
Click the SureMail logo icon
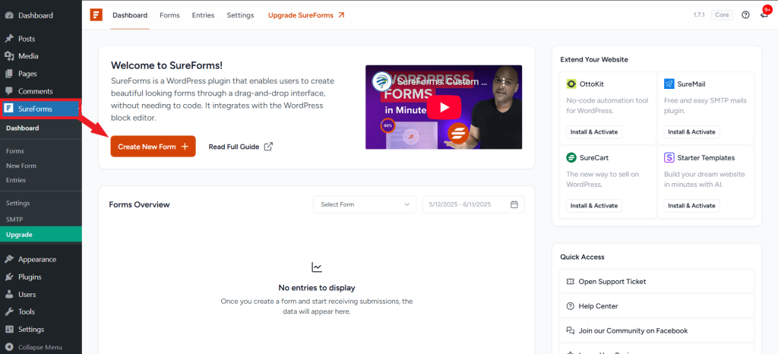[x=669, y=84]
